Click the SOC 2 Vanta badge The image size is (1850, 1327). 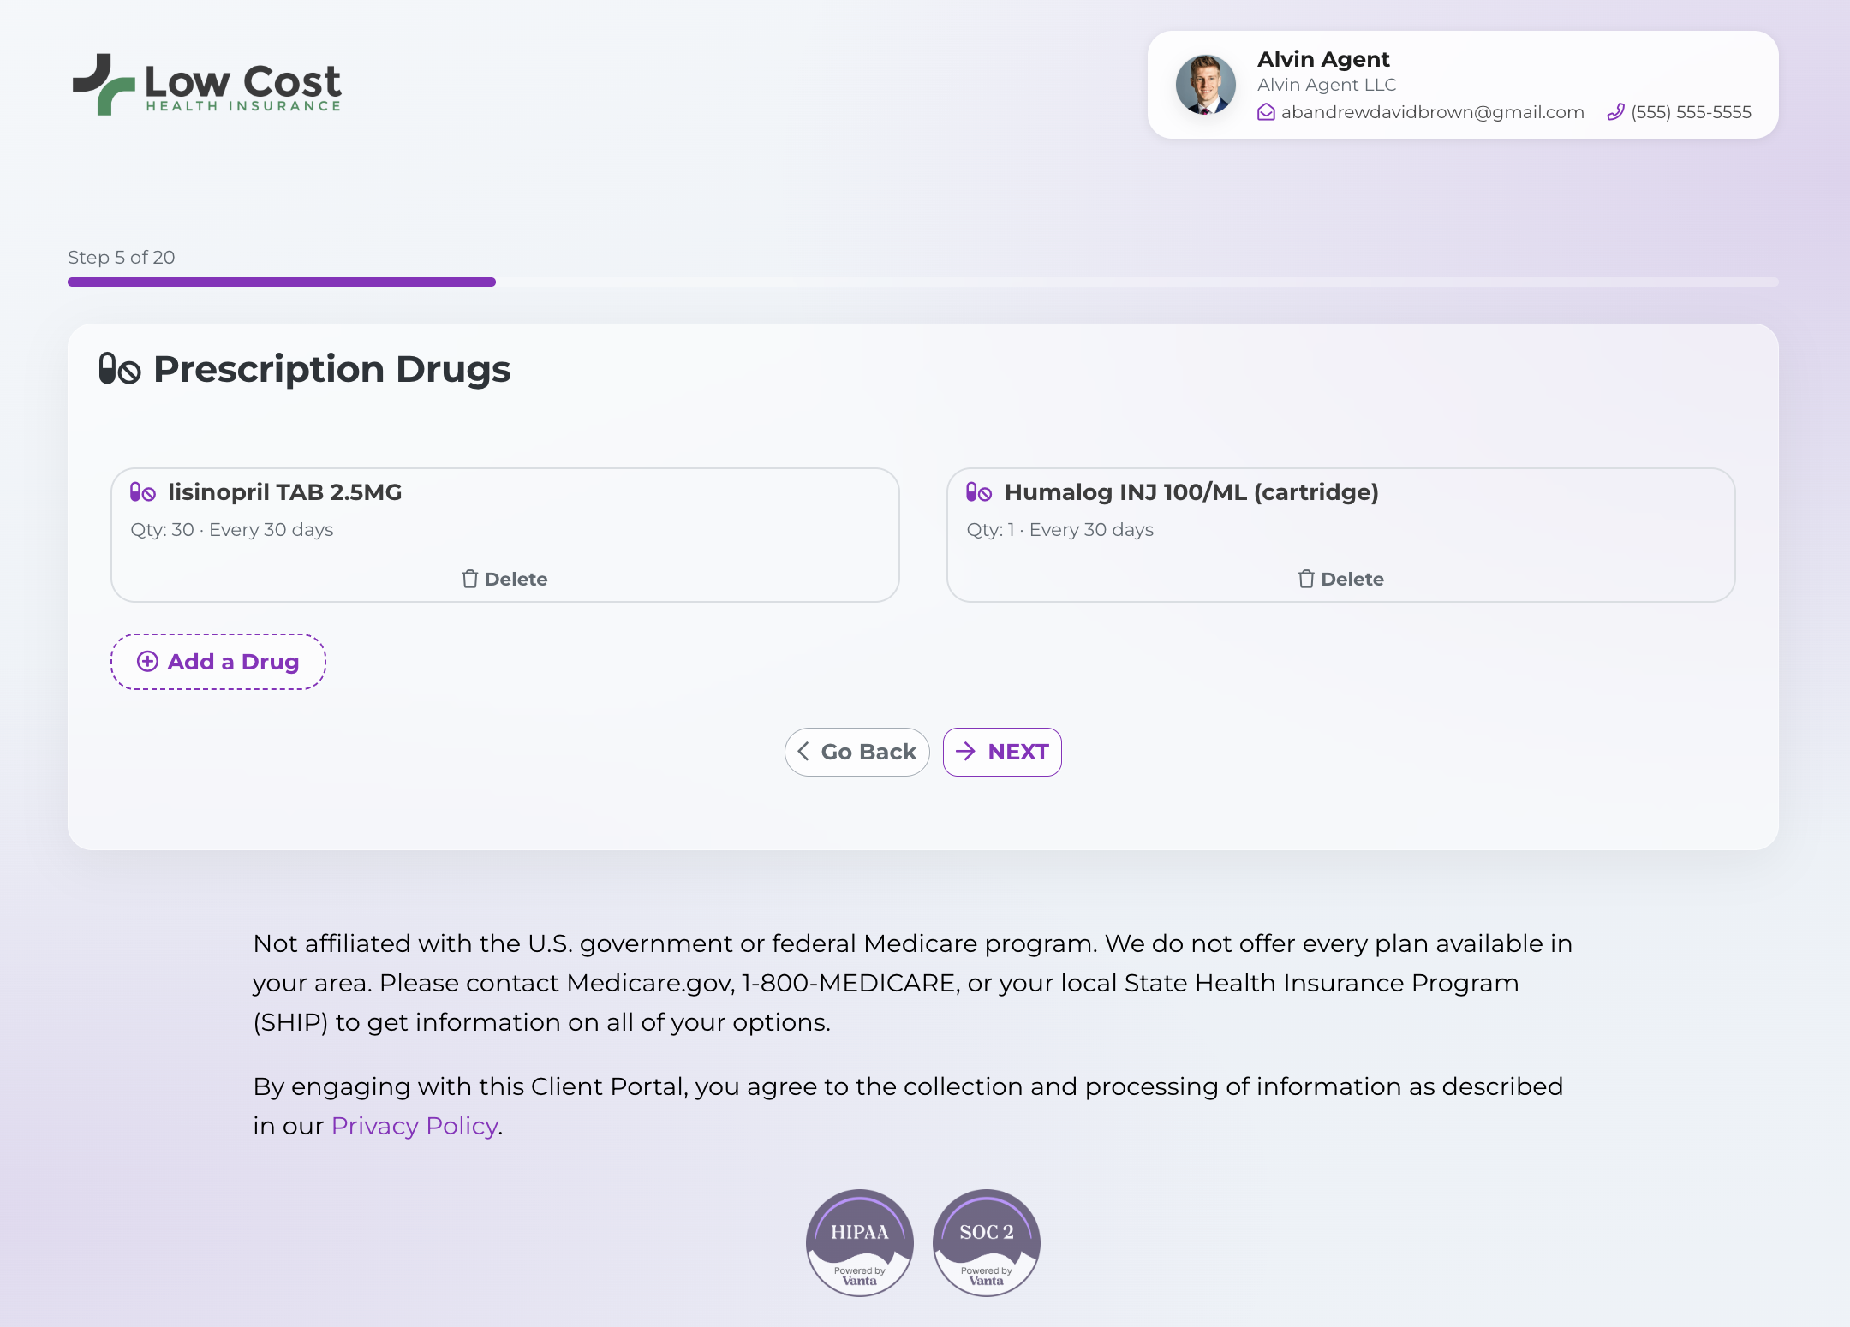click(x=986, y=1242)
